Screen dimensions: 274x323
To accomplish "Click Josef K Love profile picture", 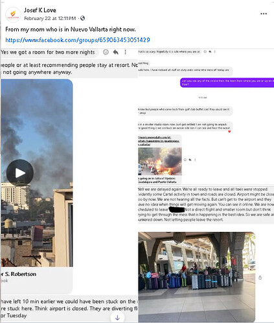I will click(x=13, y=15).
